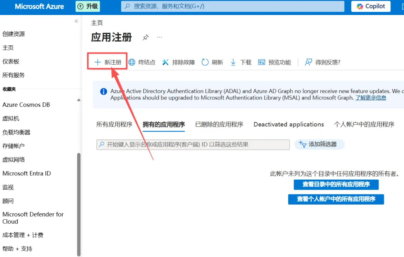This screenshot has width=404, height=257.
Task: View all applications in the directory button
Action: (336, 184)
